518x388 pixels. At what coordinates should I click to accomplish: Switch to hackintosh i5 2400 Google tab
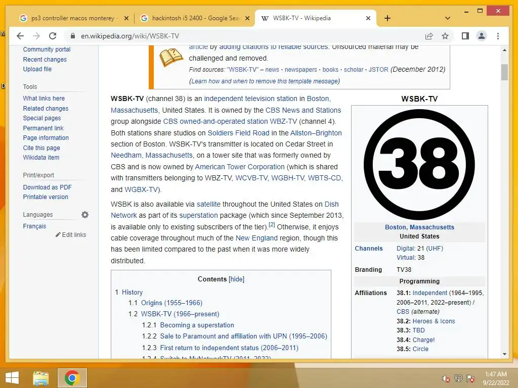click(195, 18)
